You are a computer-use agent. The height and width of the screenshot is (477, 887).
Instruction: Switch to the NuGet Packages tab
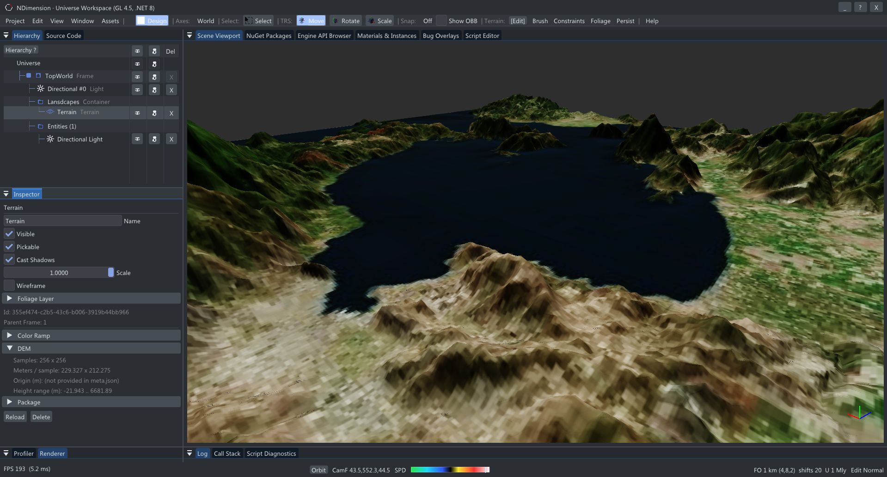click(269, 35)
